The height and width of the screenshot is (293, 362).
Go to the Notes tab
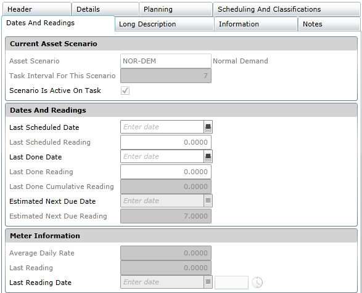tap(329, 24)
